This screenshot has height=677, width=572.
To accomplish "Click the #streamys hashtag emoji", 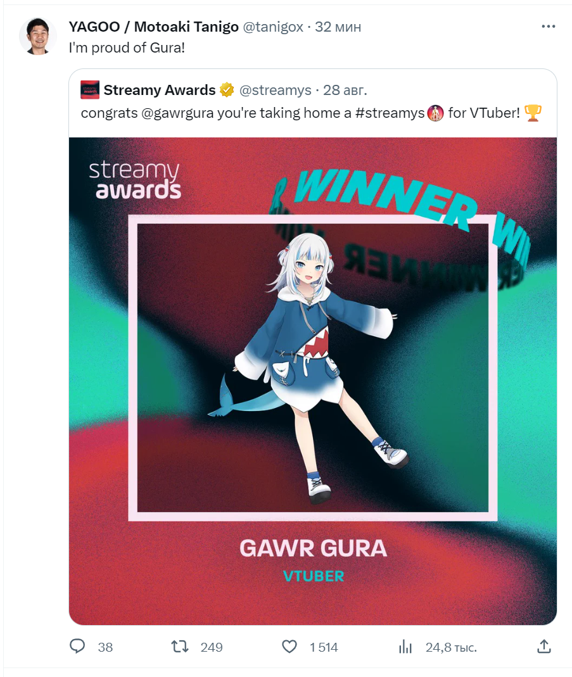I will coord(435,113).
